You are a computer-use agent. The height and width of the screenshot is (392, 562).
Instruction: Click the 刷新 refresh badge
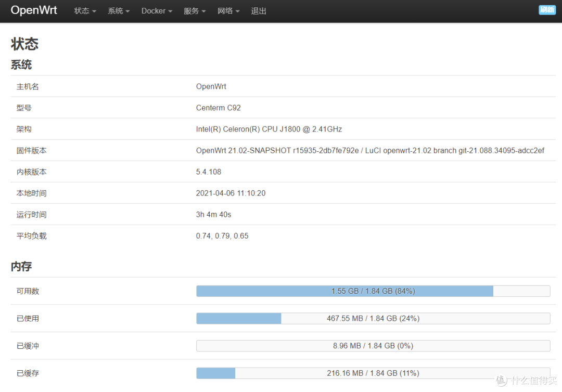pyautogui.click(x=547, y=9)
